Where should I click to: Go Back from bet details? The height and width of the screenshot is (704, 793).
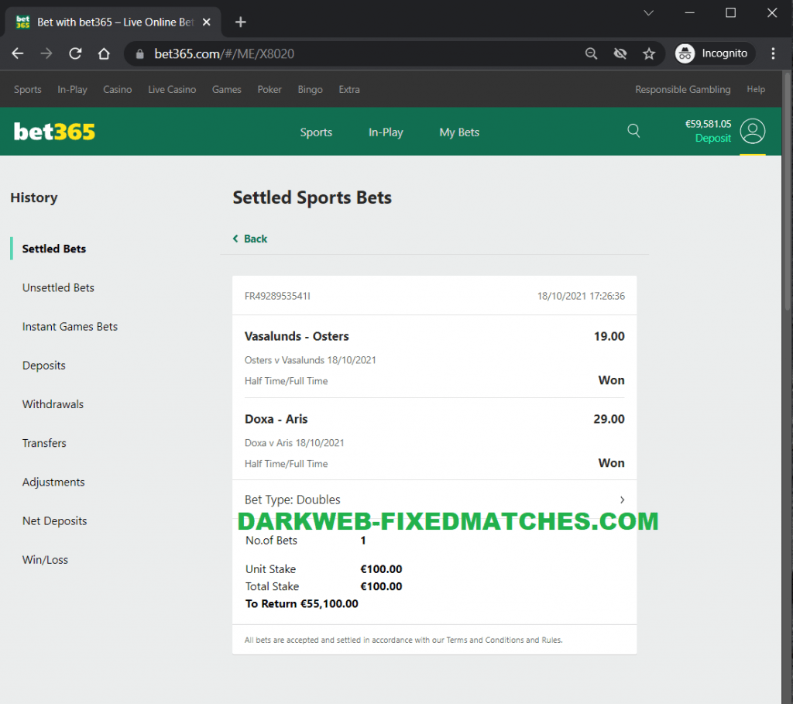(250, 239)
